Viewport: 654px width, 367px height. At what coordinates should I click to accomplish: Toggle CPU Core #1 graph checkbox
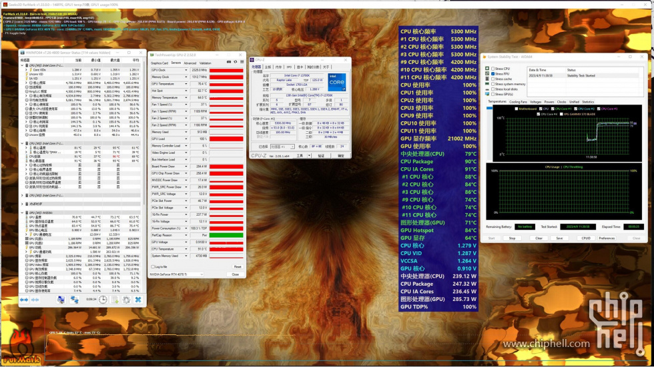pos(553,109)
